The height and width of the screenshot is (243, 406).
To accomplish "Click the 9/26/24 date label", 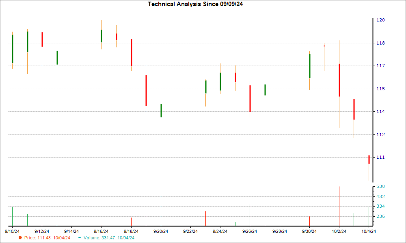I will click(250, 231).
